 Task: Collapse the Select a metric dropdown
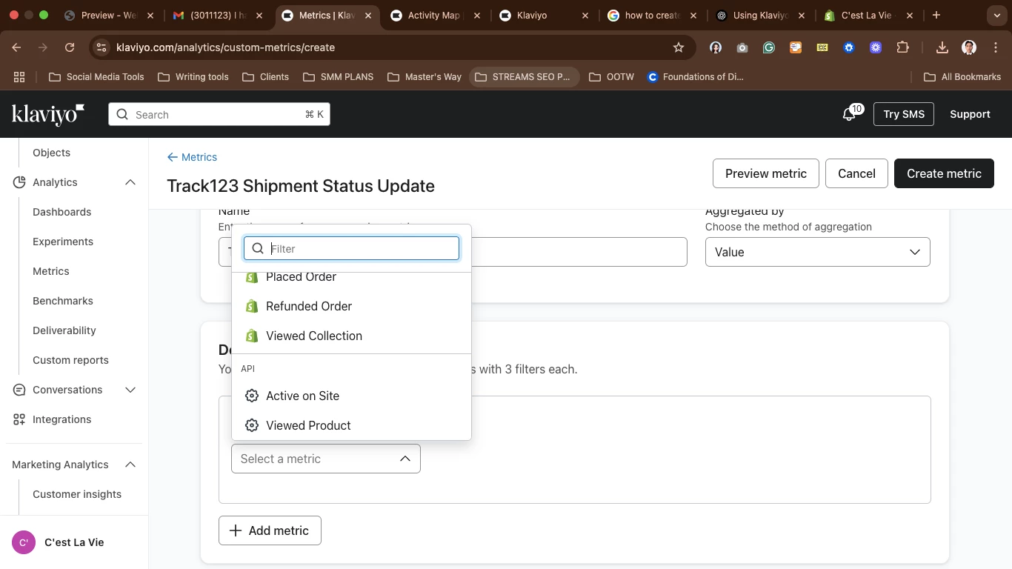pos(326,459)
